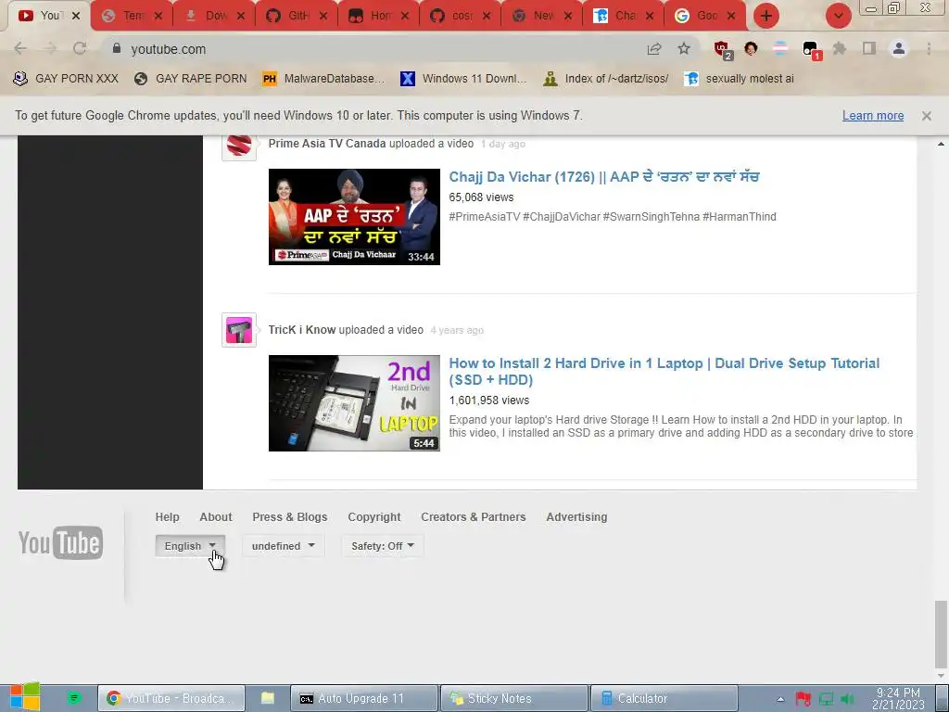Close the GitH tab
Image resolution: width=949 pixels, height=712 pixels.
(323, 16)
